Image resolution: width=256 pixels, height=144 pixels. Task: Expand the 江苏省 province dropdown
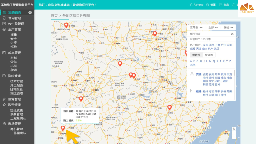point(196,27)
